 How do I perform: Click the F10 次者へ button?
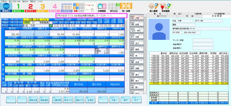pos(114,100)
